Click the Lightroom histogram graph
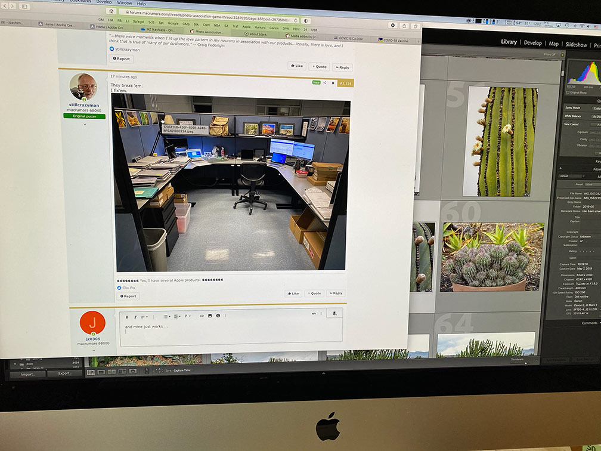 (584, 72)
